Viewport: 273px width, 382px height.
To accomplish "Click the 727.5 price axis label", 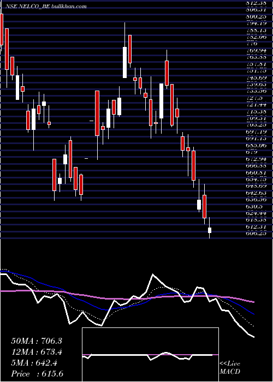I will pyautogui.click(x=255, y=98).
